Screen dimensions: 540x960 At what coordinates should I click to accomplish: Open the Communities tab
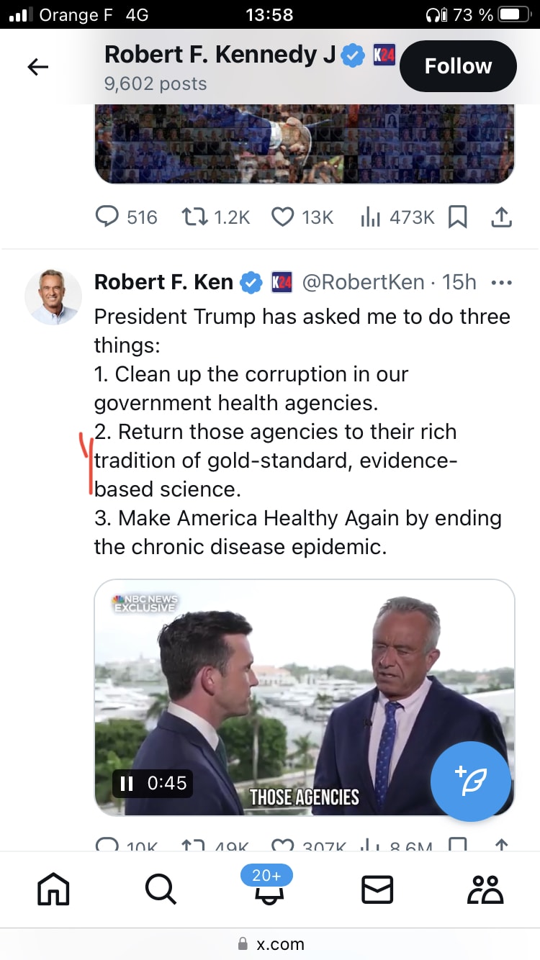click(x=485, y=889)
